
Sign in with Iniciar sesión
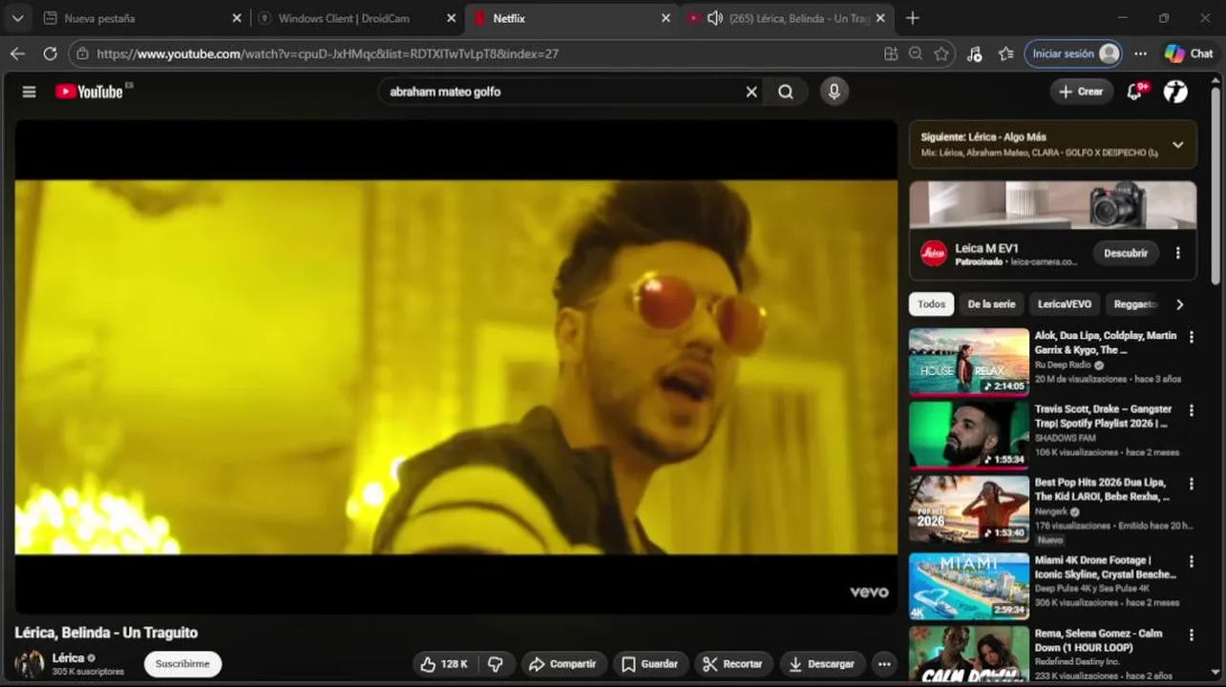[1073, 53]
